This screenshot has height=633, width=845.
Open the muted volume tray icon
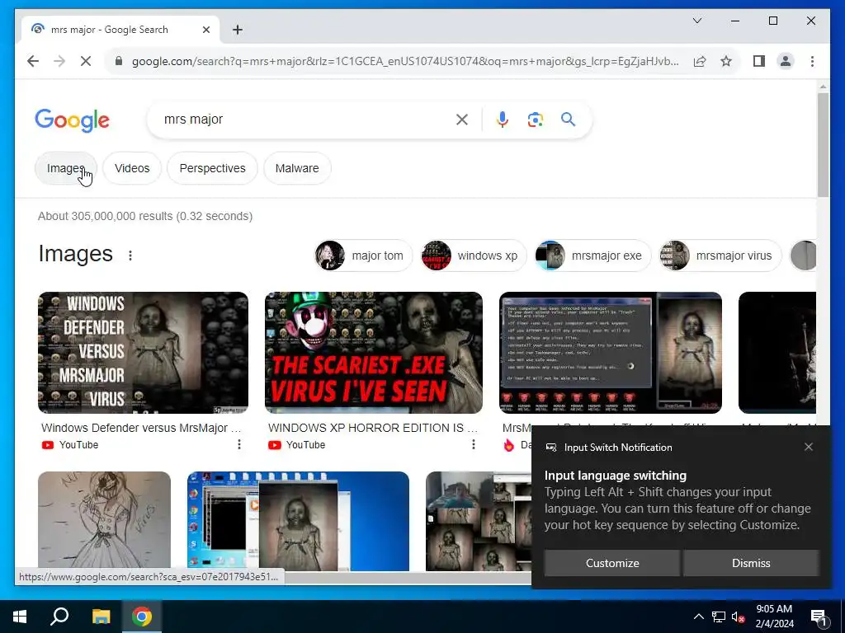(738, 617)
